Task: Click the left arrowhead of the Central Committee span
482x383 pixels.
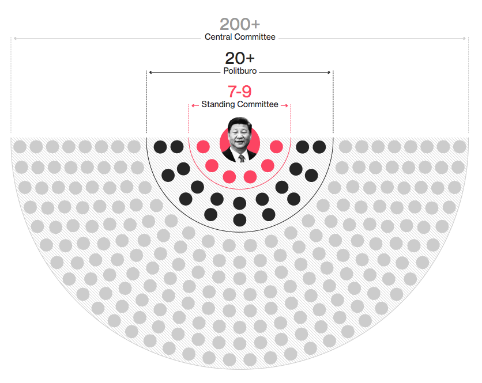Action: 16,39
